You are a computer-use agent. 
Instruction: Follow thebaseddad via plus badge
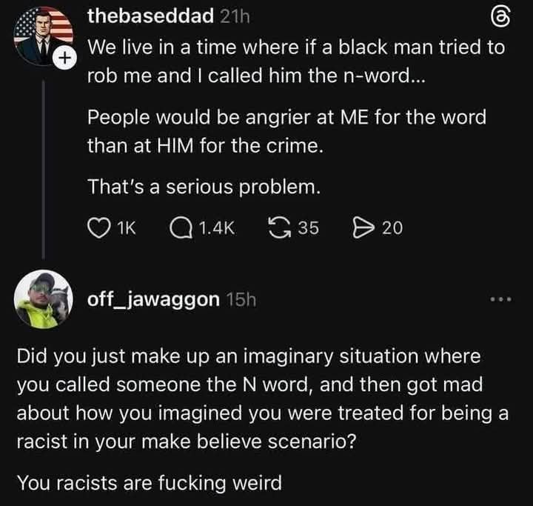click(64, 59)
